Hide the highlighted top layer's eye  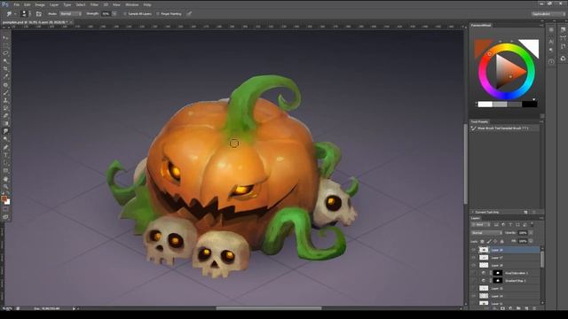[473, 250]
